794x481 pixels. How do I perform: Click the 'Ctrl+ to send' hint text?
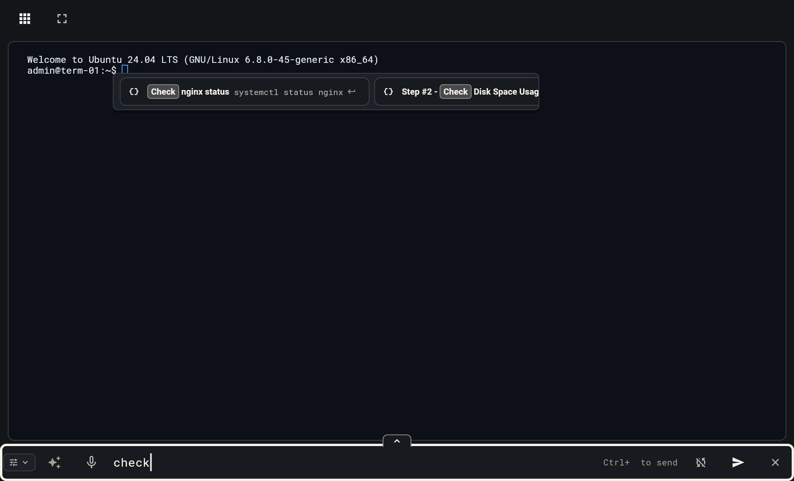[x=640, y=462]
